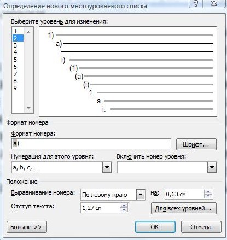The height and width of the screenshot is (240, 227).
Task: Close the dialog with the X button
Action: (x=214, y=3)
